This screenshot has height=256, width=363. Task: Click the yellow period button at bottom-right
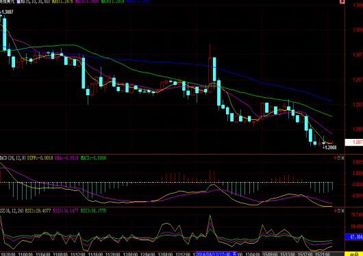pyautogui.click(x=354, y=254)
